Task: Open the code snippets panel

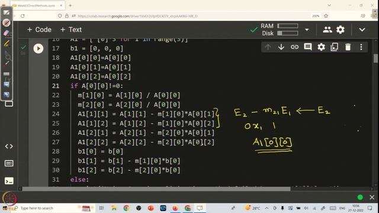Action: pyautogui.click(x=9, y=146)
